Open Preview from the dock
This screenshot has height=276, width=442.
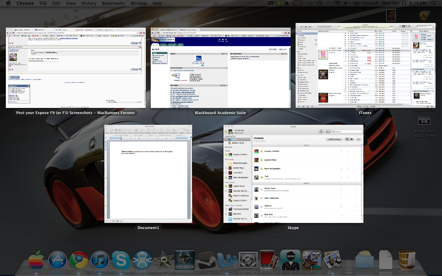[x=333, y=260]
